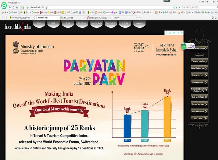The height and width of the screenshot is (160, 218).
Task: Click share icon in floating image toolbar
Action: click(x=178, y=33)
